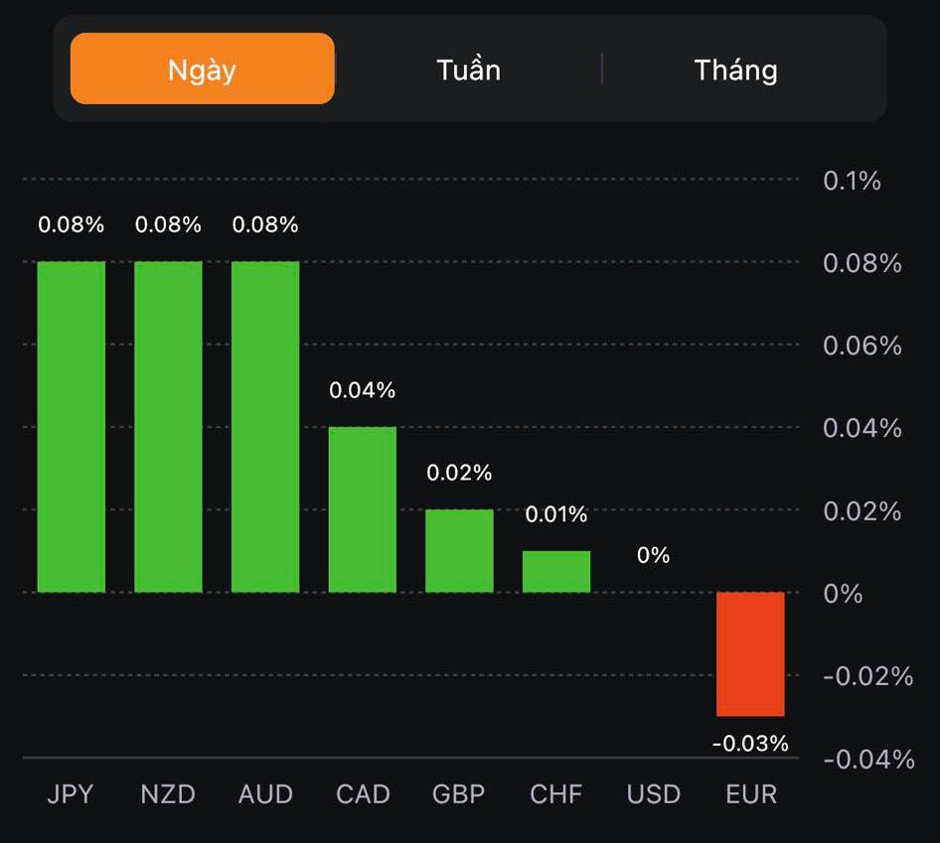Click the CAD currency axis label

point(363,794)
